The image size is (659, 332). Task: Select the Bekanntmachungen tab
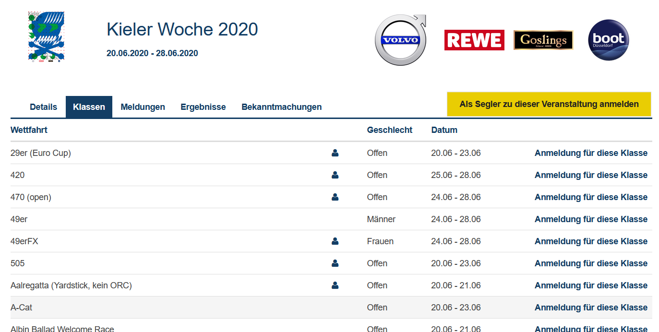281,107
